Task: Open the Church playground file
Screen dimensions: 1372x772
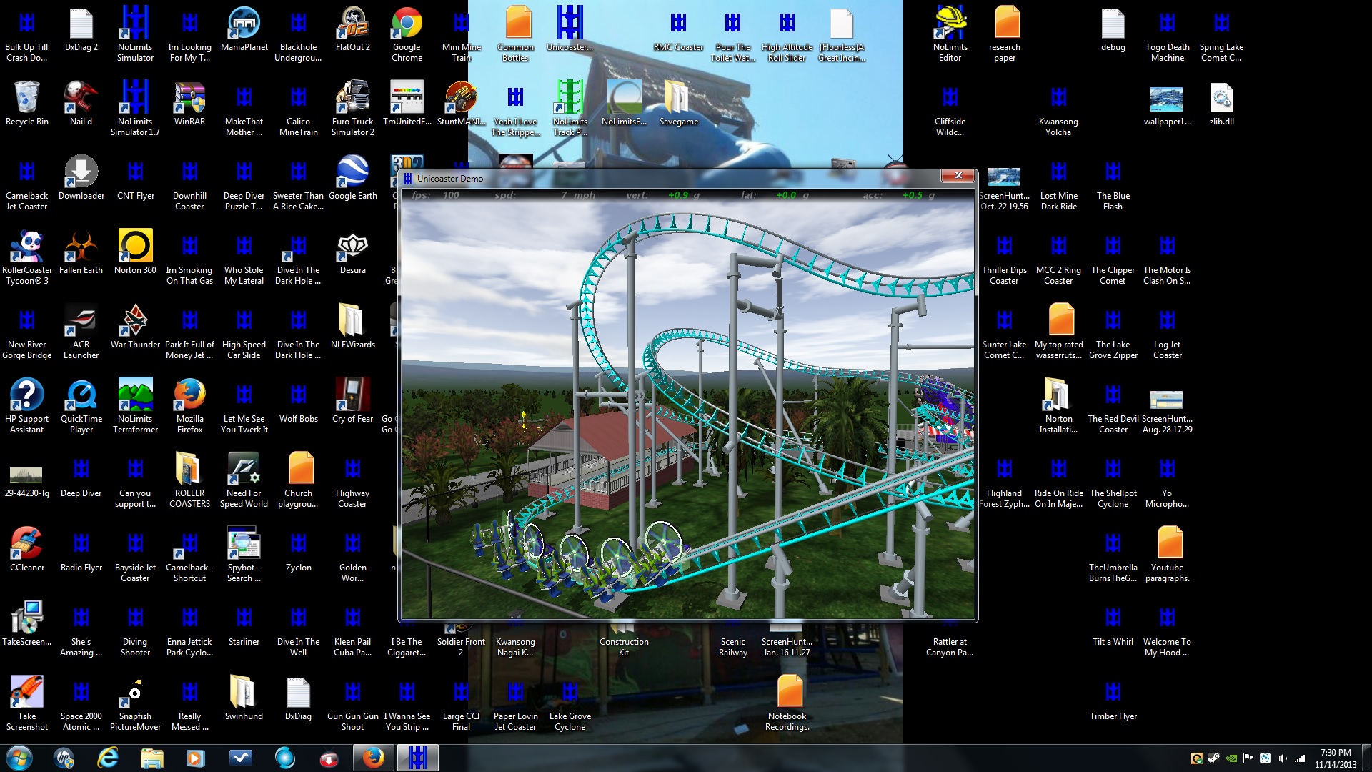Action: pos(298,480)
